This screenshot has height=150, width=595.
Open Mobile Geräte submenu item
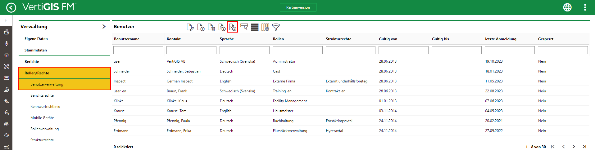(42, 118)
